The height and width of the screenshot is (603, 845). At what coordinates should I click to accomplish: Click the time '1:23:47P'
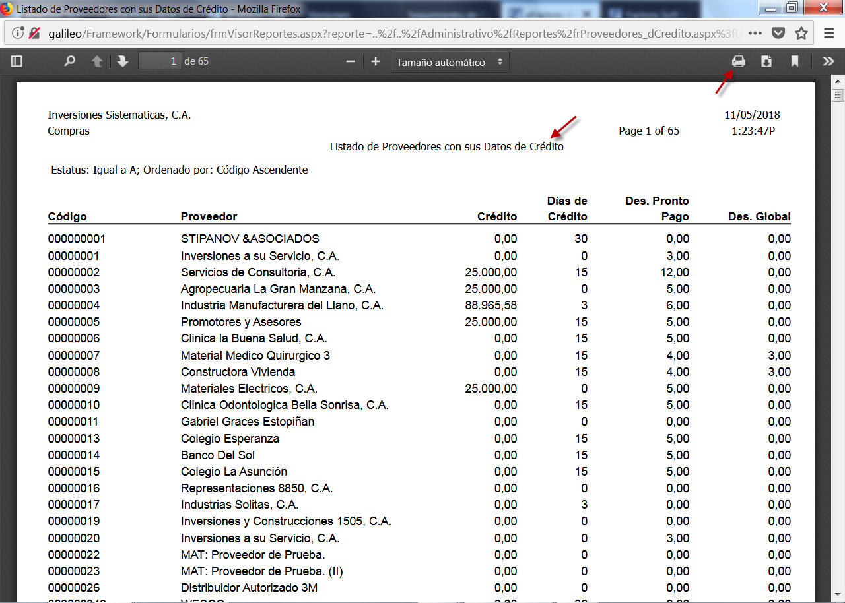[x=753, y=131]
